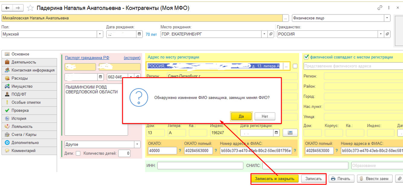Toggle the checkbox beside the registration address
This screenshot has height=189, width=403.
tap(295, 66)
